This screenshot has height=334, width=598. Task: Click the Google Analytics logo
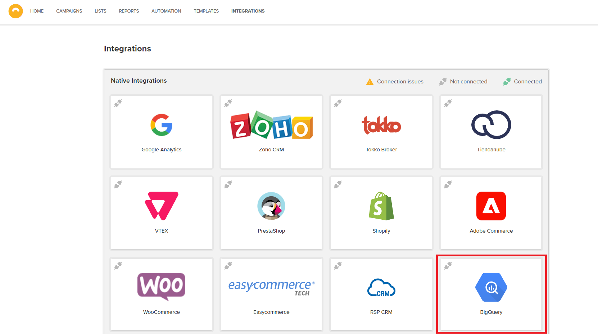click(162, 125)
